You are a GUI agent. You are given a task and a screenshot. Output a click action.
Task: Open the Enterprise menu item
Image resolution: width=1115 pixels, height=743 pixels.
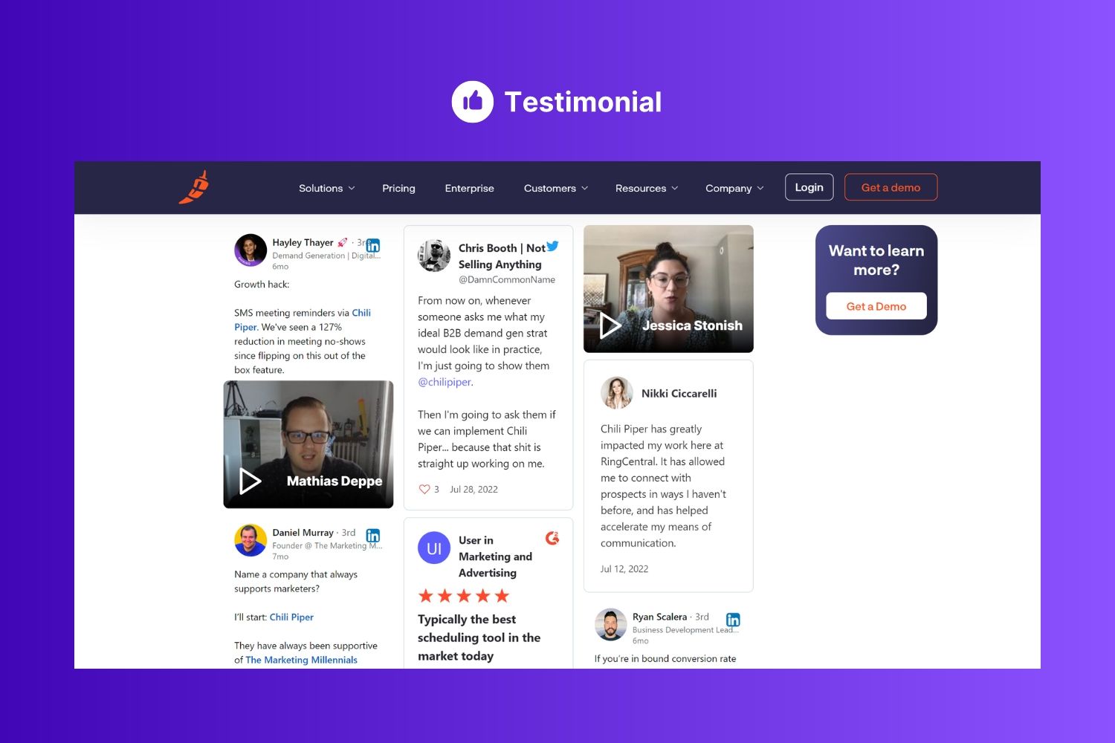coord(469,188)
